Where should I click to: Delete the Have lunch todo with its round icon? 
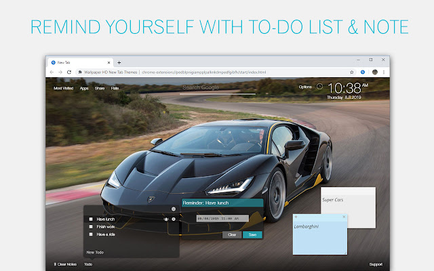click(x=174, y=219)
